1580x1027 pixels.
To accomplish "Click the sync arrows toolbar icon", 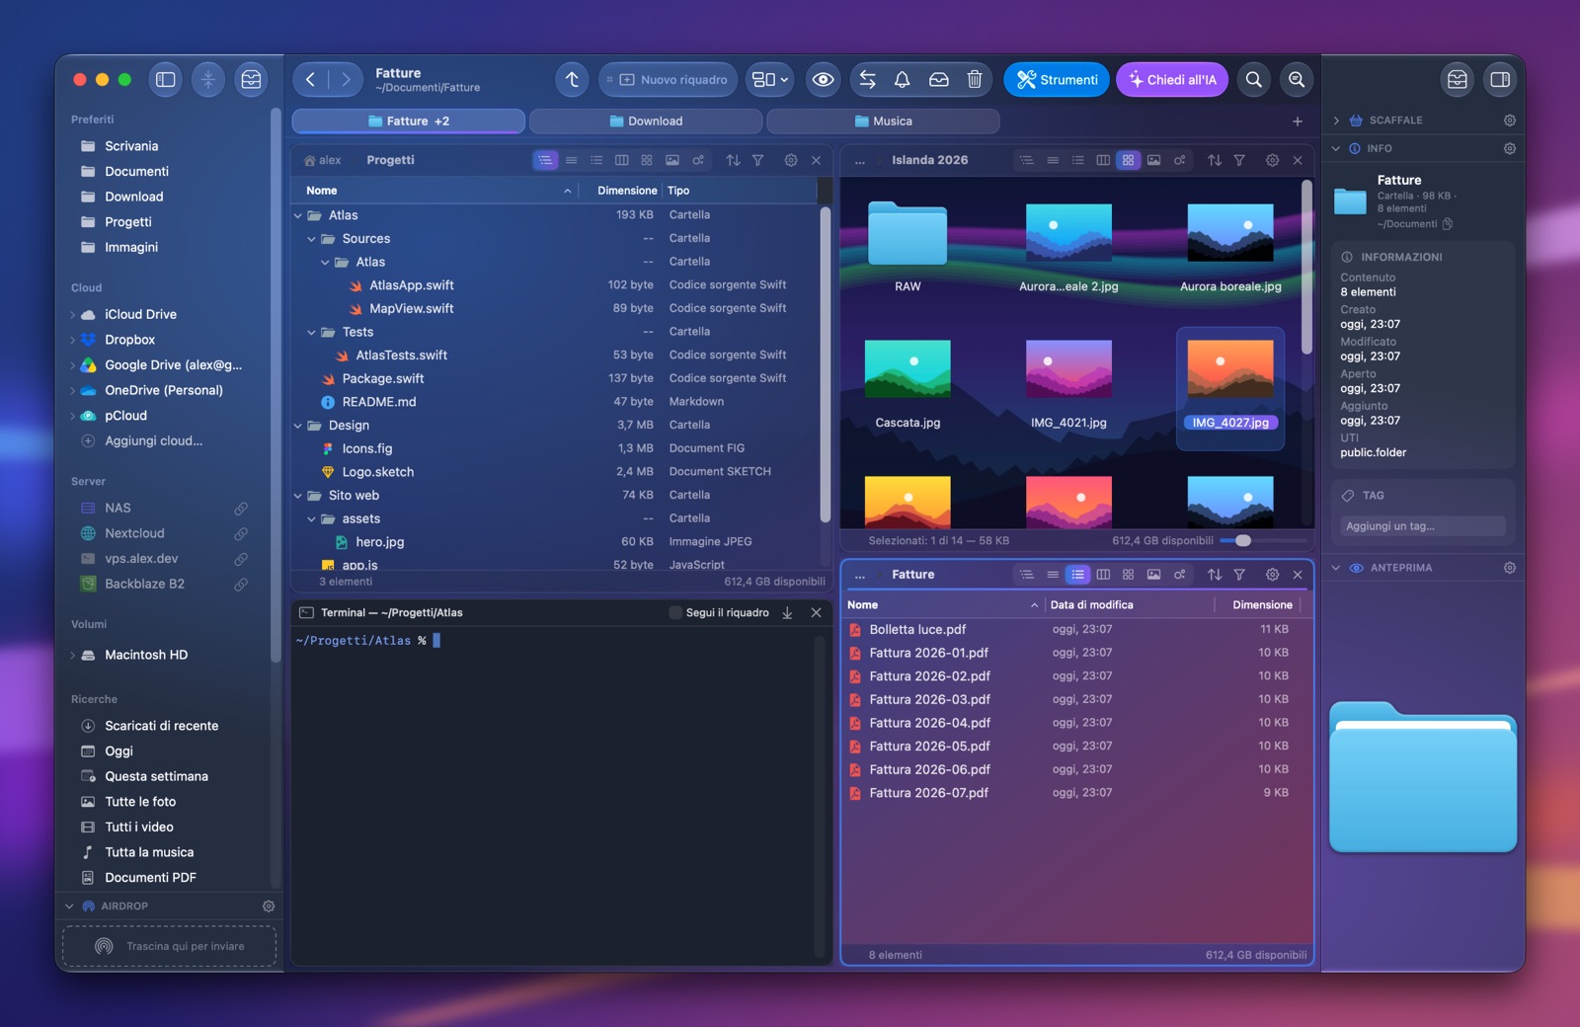I will [x=867, y=80].
